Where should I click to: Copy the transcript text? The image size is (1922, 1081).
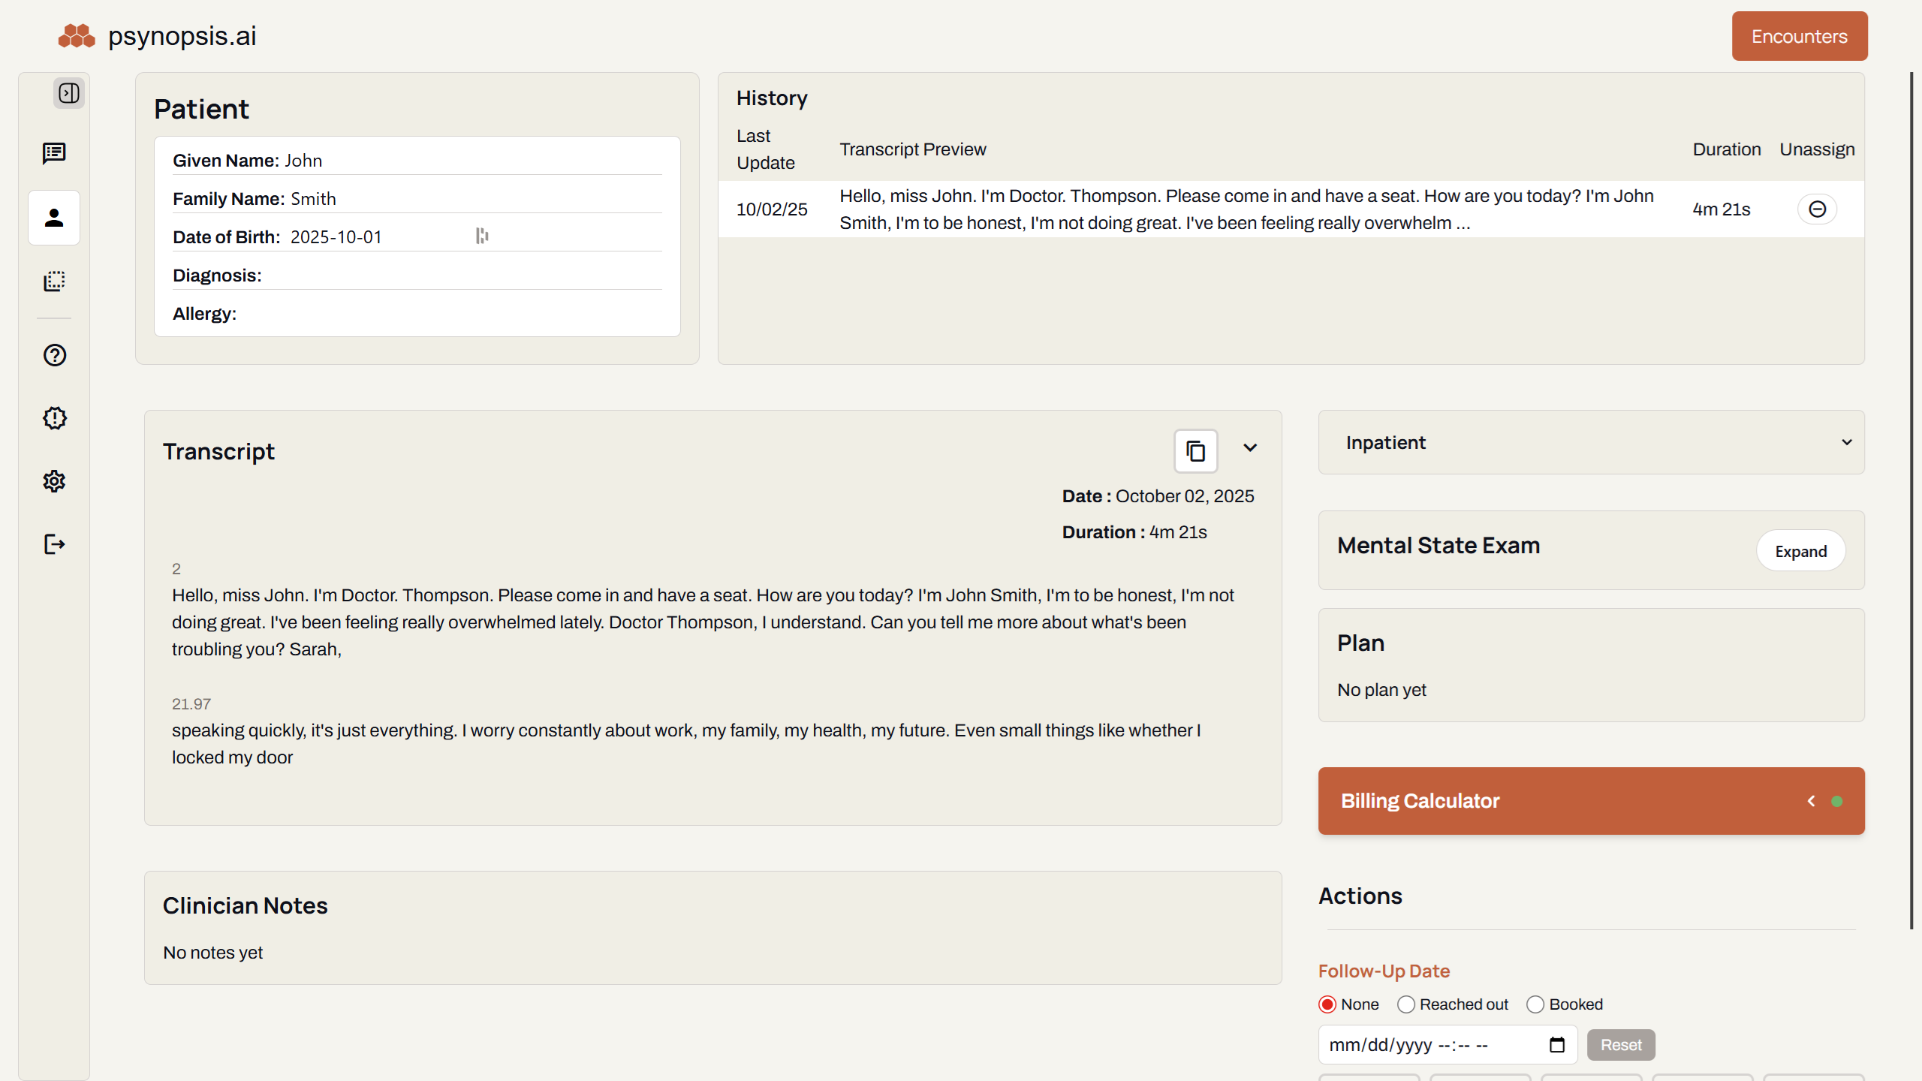click(1194, 450)
